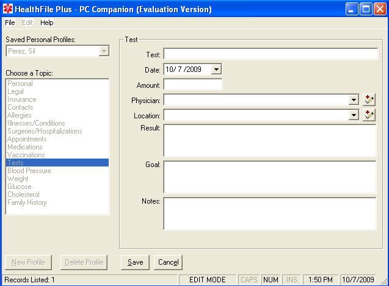
Task: Select Contacts in the topic list
Action: pos(57,107)
